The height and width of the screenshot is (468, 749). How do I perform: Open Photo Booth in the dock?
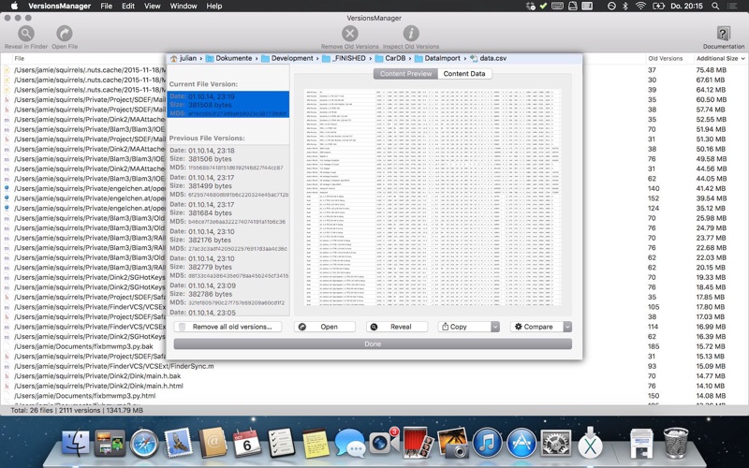pyautogui.click(x=418, y=443)
